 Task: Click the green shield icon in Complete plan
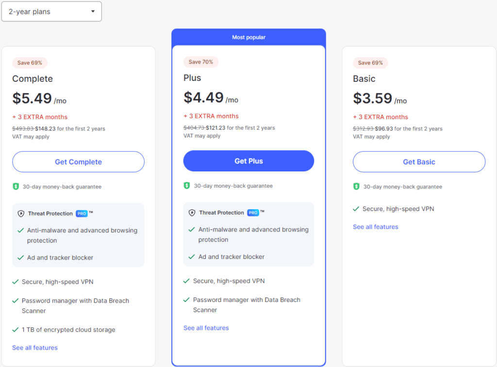(16, 186)
